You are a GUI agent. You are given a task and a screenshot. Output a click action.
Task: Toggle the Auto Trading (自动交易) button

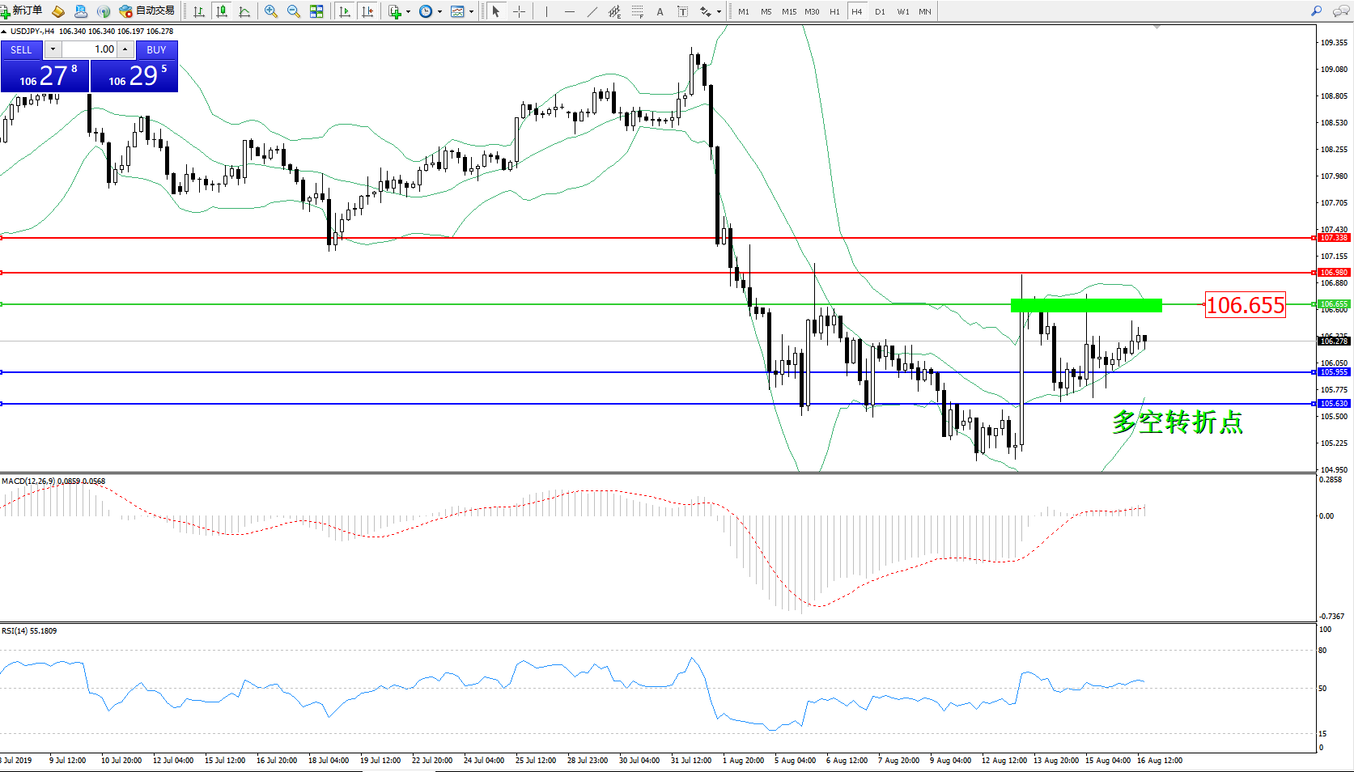[x=147, y=11]
